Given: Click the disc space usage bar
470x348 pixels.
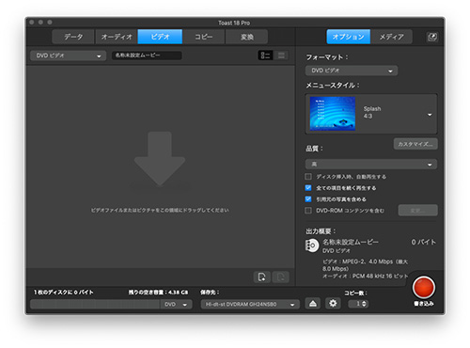Looking at the screenshot, I should click(x=95, y=304).
